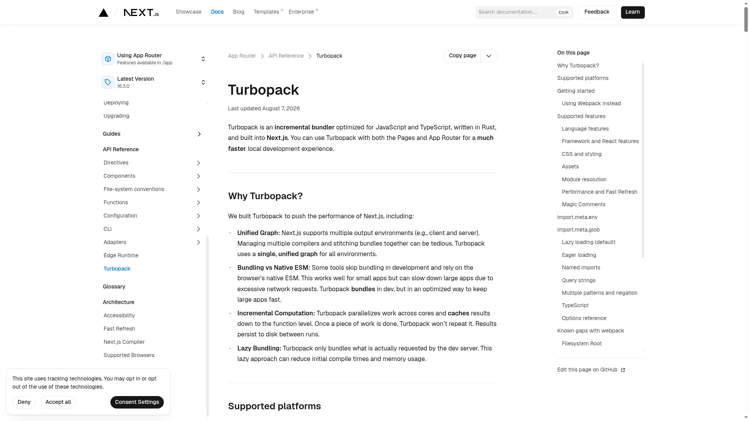Expand the Components section chevron
This screenshot has height=421, width=749.
pyautogui.click(x=198, y=176)
